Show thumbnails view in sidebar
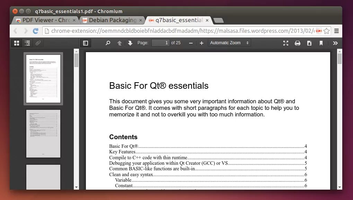Viewport: 353px width, 200px height. [x=17, y=43]
